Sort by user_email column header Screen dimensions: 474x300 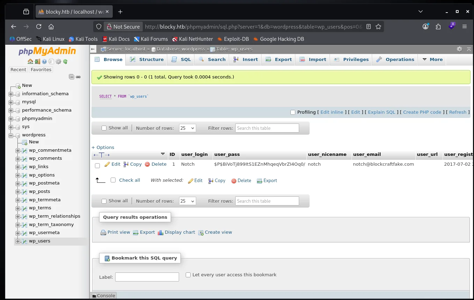pyautogui.click(x=367, y=155)
